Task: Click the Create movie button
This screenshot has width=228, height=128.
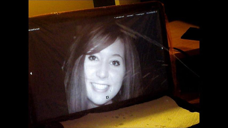Action: pyautogui.click(x=130, y=15)
